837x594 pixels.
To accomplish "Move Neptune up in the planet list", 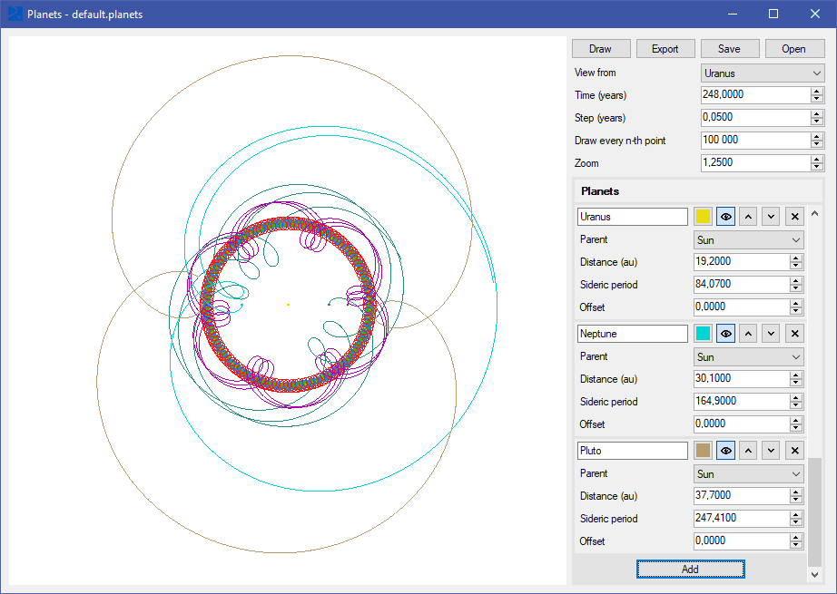I will 748,334.
